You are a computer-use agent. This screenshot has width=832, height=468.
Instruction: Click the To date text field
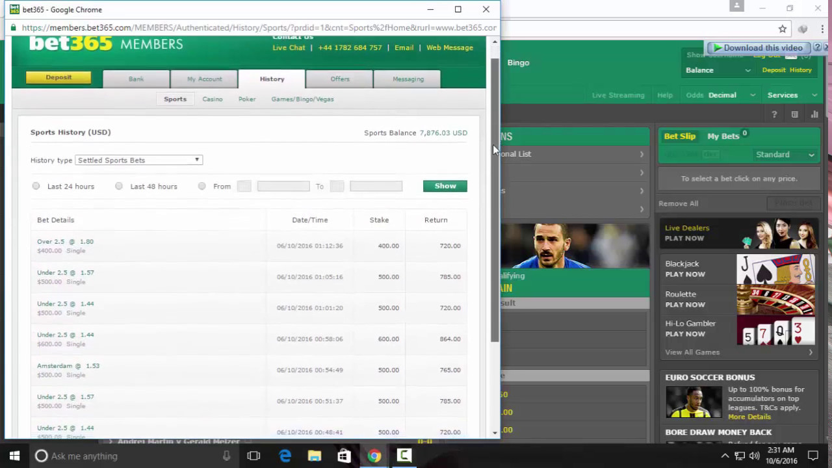(x=376, y=186)
